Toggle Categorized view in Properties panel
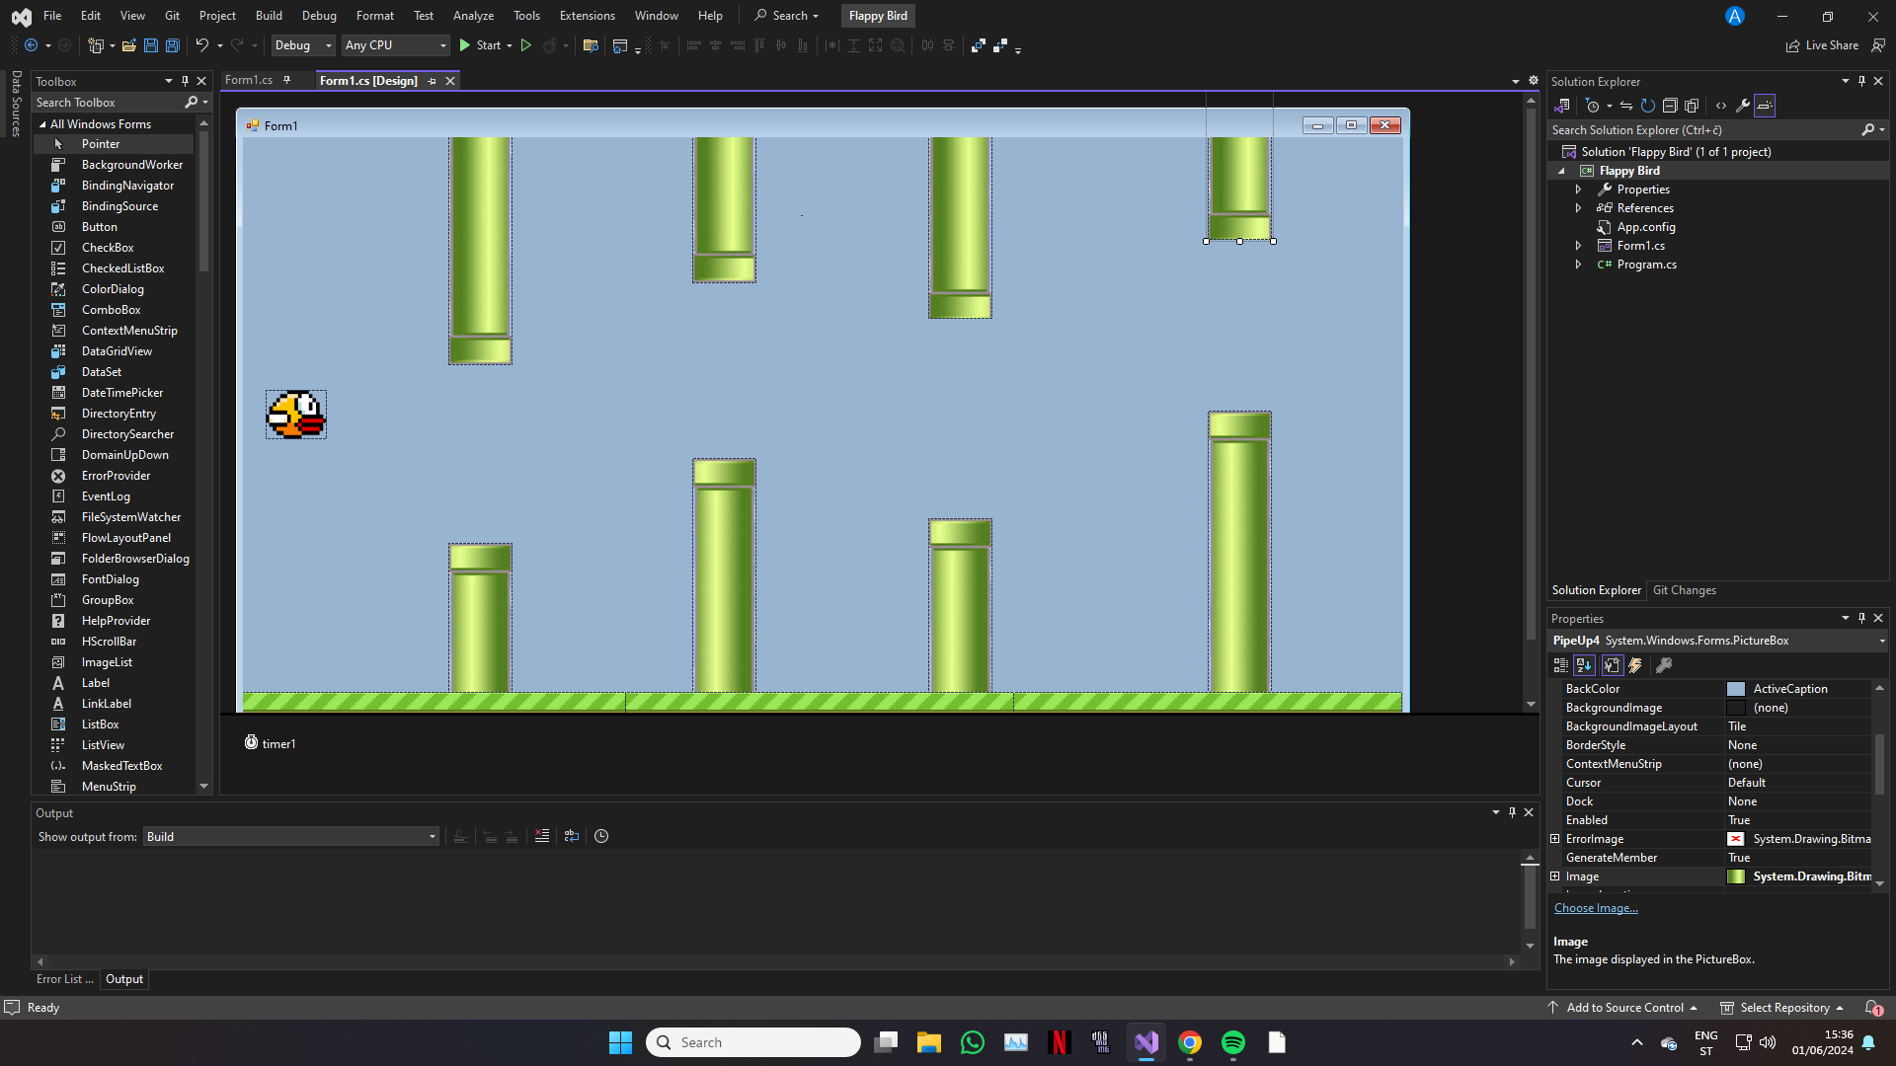This screenshot has width=1896, height=1066. click(1561, 665)
